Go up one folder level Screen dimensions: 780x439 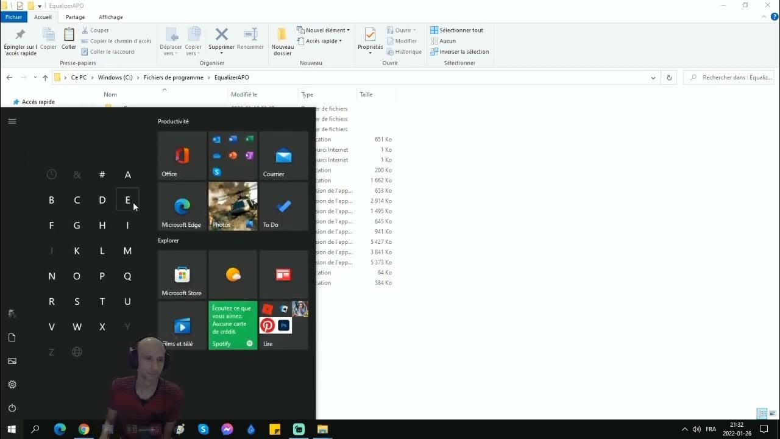tap(45, 77)
